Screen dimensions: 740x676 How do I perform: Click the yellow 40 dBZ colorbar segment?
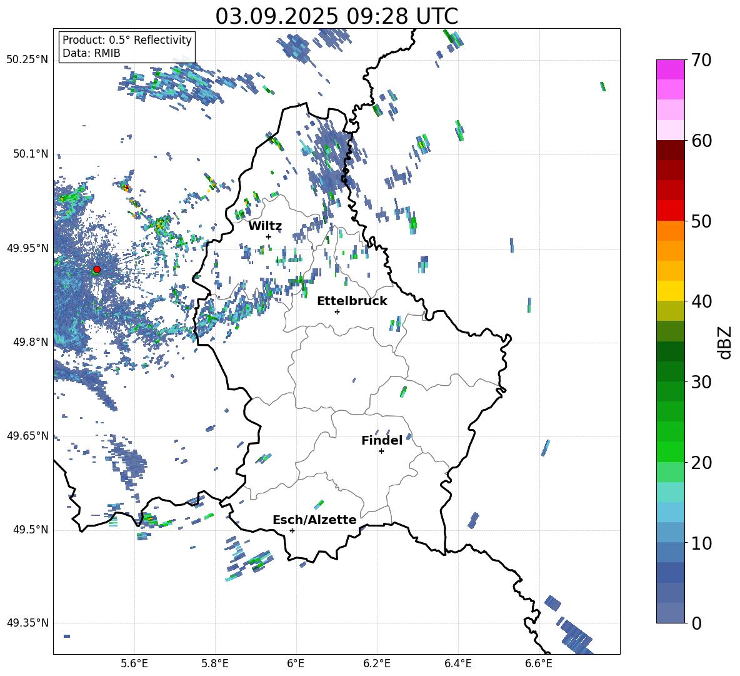pyautogui.click(x=670, y=291)
